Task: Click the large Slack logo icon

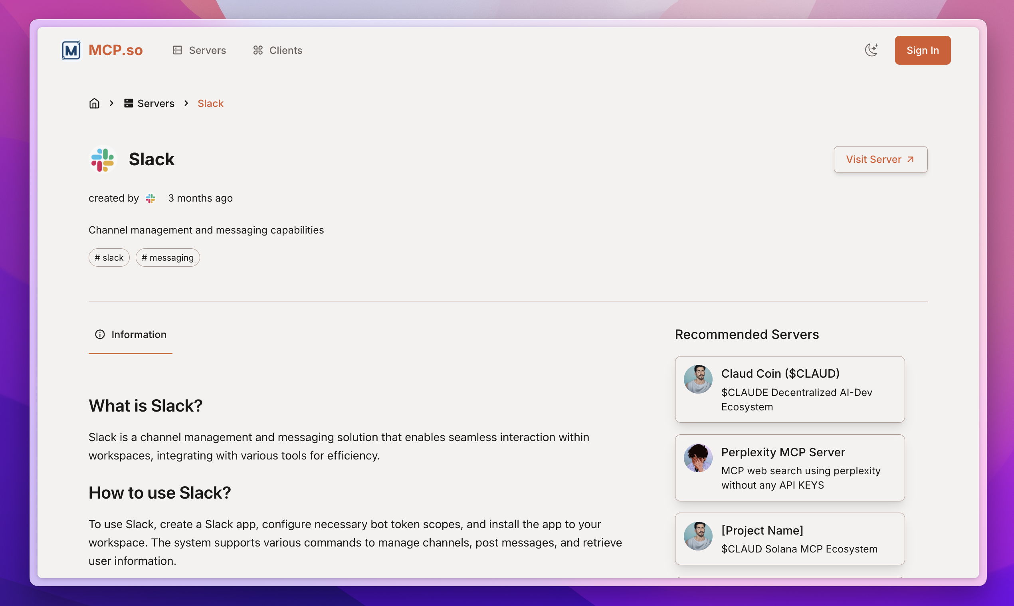Action: pyautogui.click(x=103, y=159)
